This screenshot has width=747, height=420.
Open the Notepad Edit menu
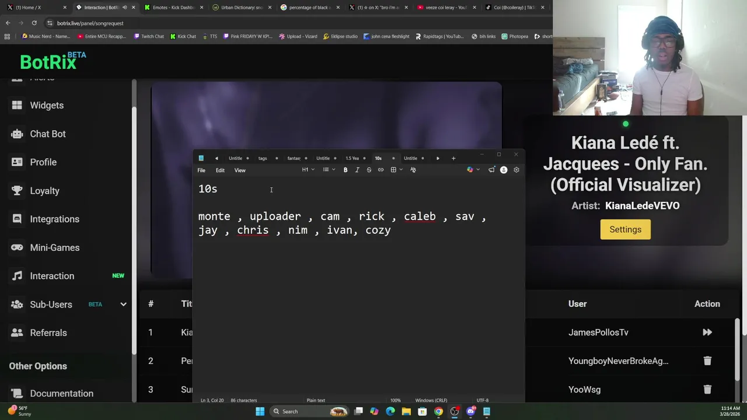[220, 170]
